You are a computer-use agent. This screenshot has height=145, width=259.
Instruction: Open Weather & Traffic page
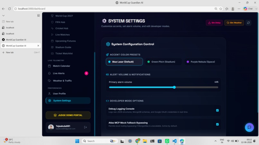pos(68,81)
